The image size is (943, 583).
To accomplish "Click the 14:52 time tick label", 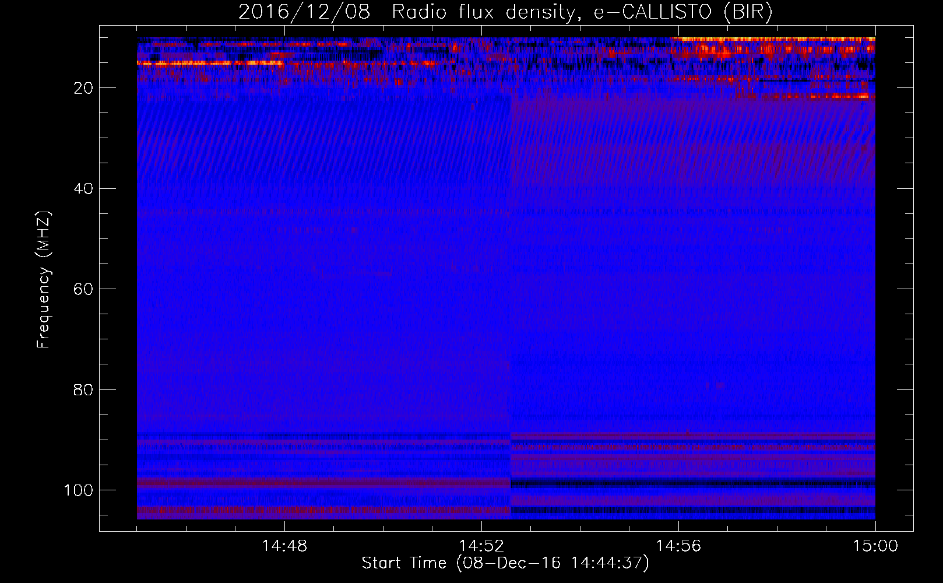I will tap(481, 546).
